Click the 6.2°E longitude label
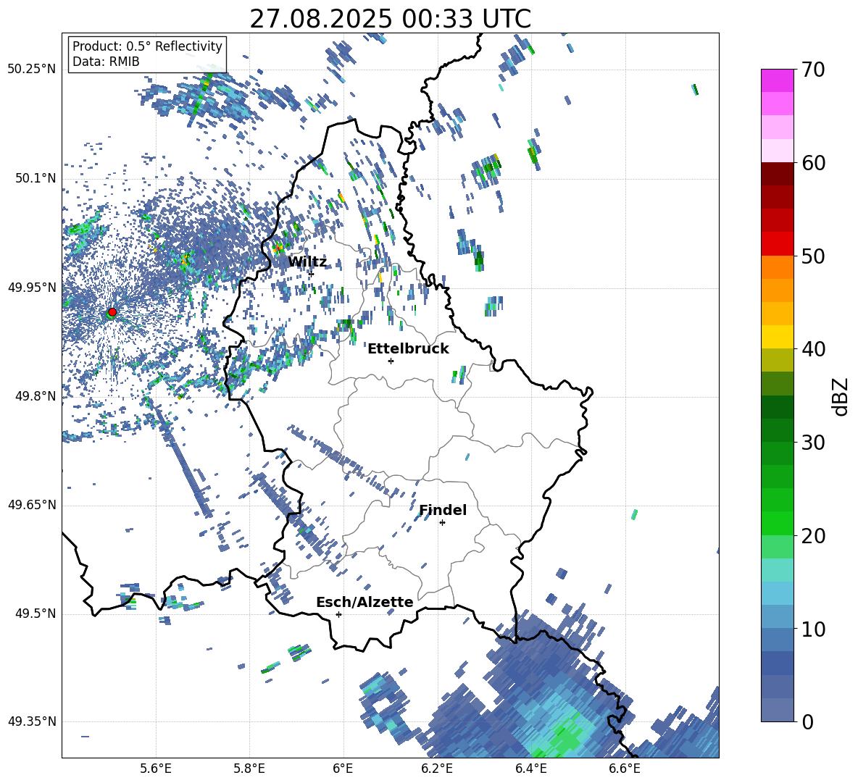 (x=437, y=769)
